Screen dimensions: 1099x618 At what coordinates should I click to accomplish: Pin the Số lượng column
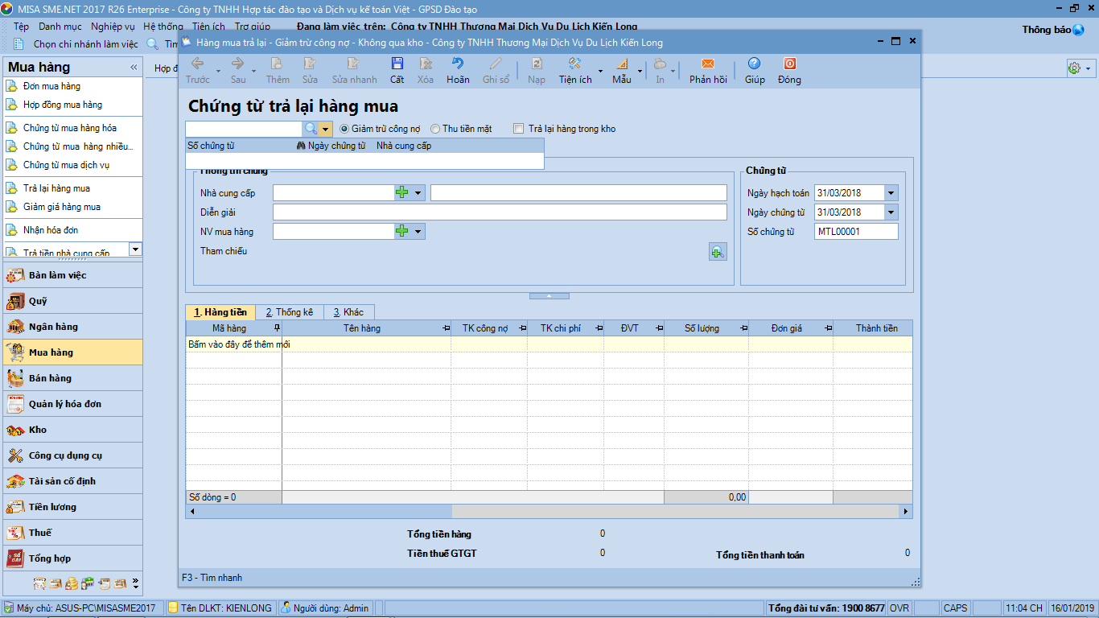coord(744,328)
